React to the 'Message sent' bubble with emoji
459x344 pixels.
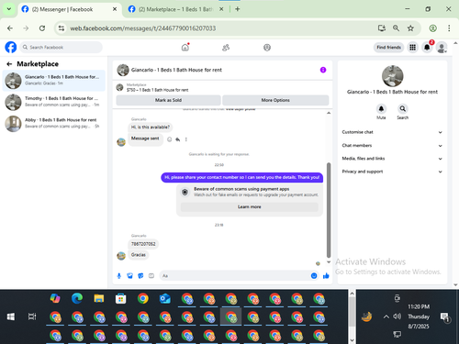coord(169,139)
